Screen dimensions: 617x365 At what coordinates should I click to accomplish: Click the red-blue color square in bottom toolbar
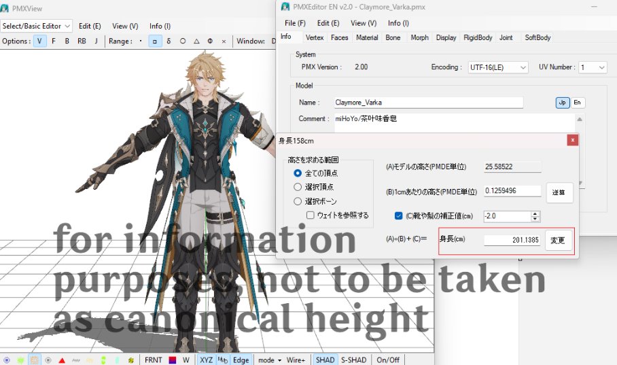pyautogui.click(x=173, y=360)
